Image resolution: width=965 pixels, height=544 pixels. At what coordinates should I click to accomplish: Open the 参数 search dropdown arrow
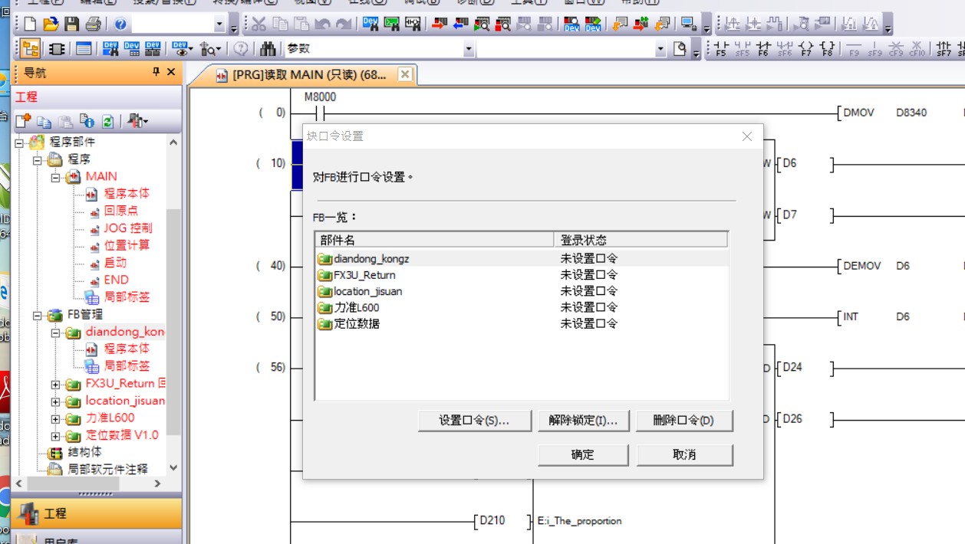click(468, 49)
